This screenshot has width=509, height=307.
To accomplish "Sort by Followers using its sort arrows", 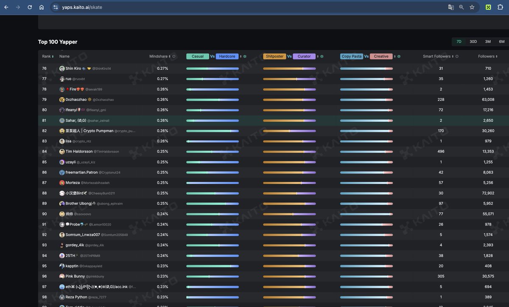I will pos(497,56).
